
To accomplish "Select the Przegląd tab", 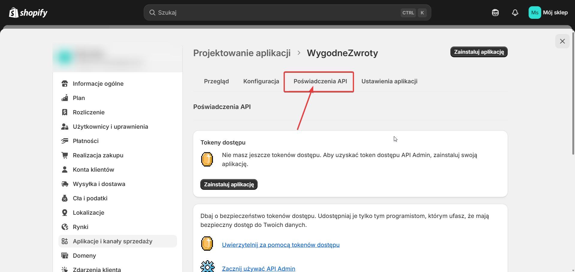I will tap(216, 81).
